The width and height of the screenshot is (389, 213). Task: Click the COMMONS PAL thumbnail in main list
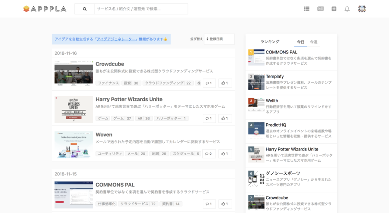click(73, 195)
